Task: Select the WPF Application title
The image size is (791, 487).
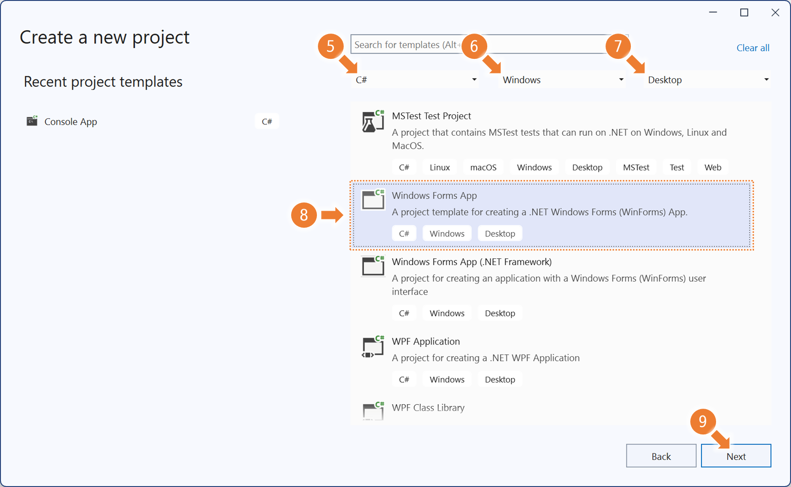Action: (426, 342)
